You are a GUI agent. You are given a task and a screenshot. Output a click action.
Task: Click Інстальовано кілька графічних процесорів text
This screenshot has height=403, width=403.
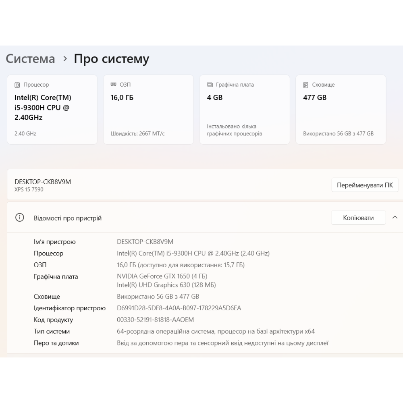click(x=235, y=130)
